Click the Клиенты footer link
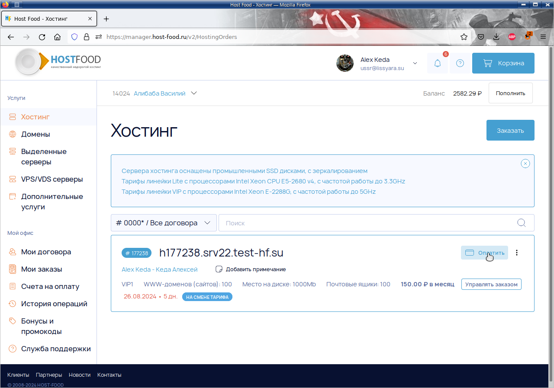This screenshot has width=554, height=388. click(18, 375)
